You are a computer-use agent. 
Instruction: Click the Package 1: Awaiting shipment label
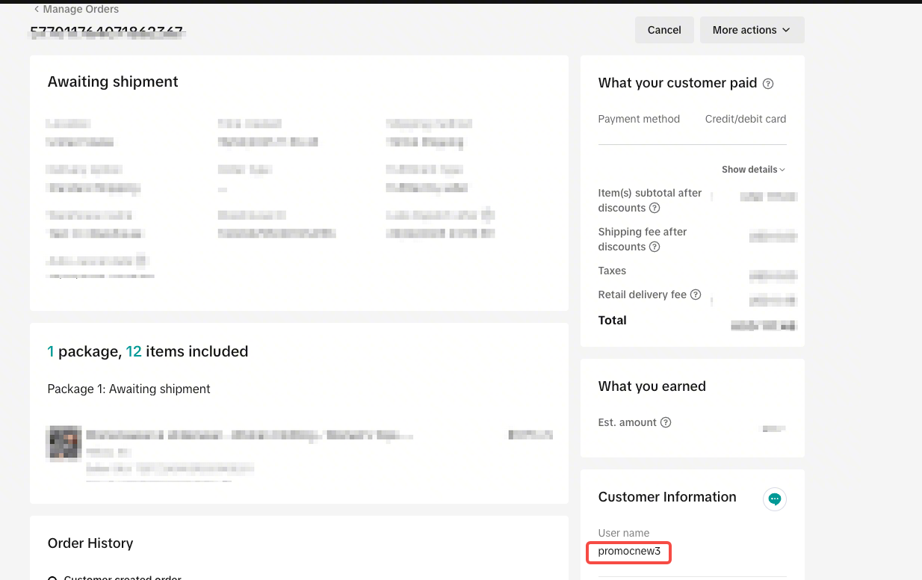(x=129, y=389)
